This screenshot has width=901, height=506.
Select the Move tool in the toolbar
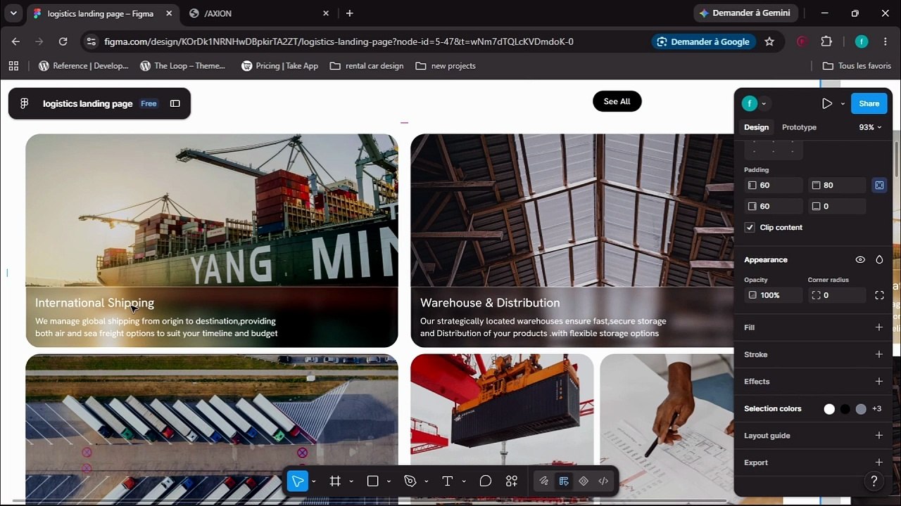tap(298, 481)
